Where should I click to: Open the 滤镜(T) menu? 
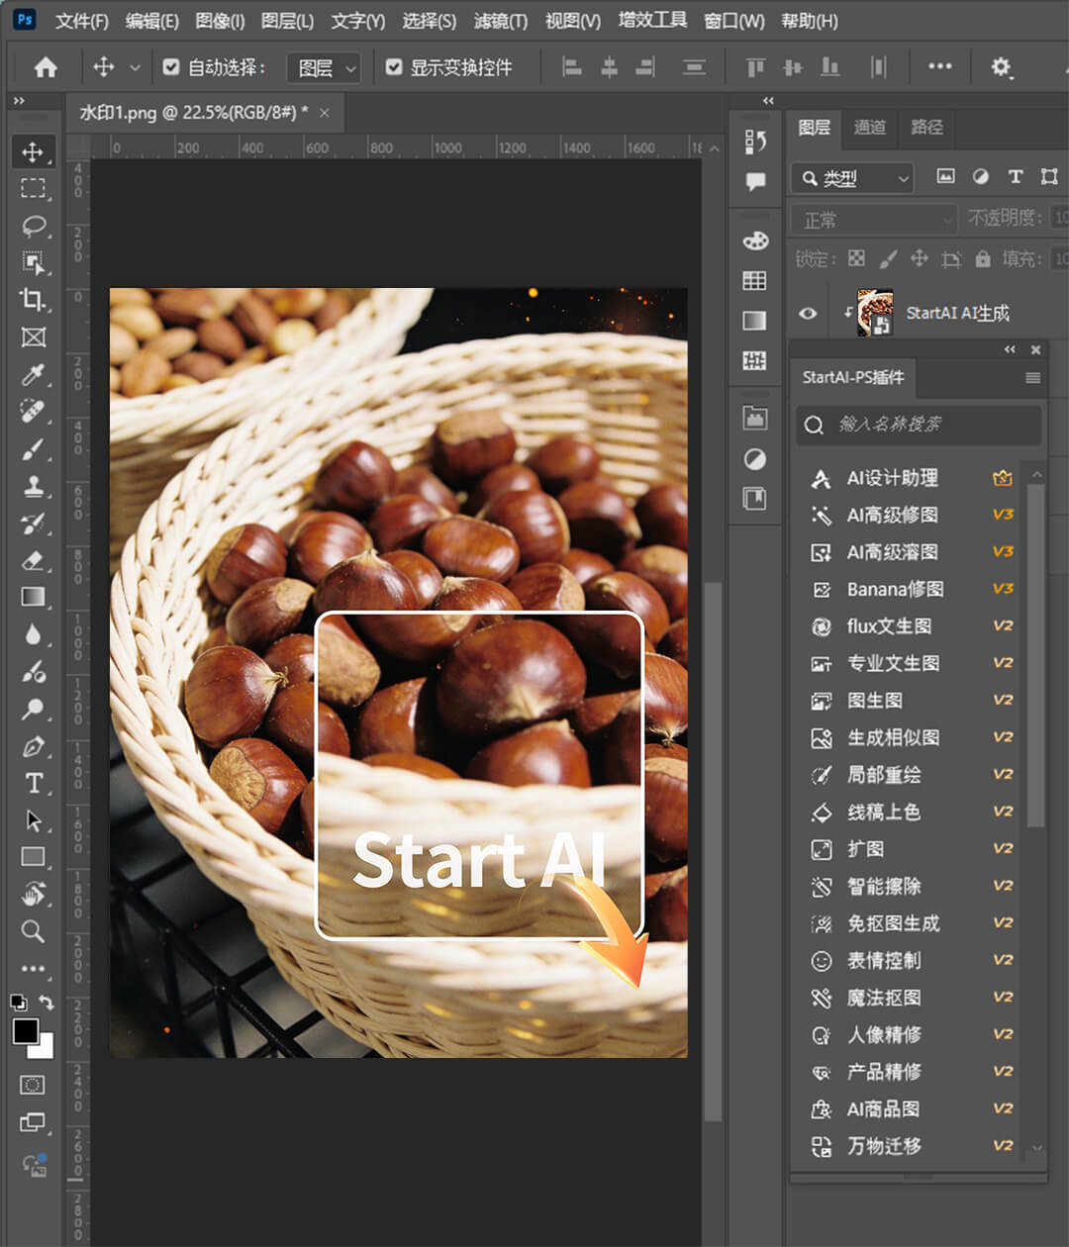(x=500, y=21)
